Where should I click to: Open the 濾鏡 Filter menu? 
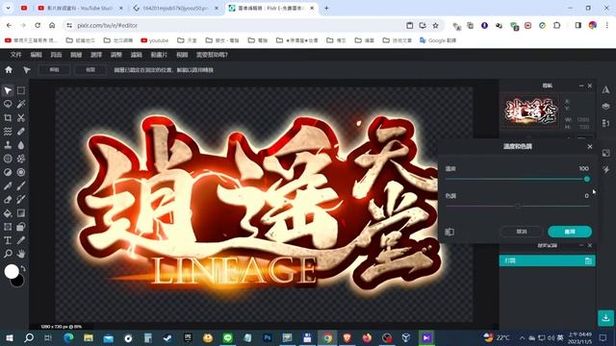click(137, 55)
